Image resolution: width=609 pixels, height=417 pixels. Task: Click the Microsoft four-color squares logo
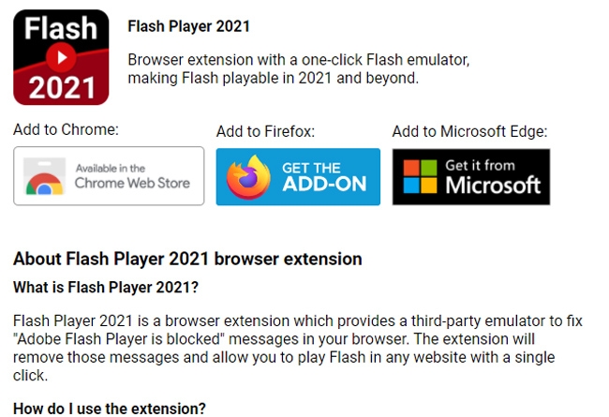click(421, 176)
